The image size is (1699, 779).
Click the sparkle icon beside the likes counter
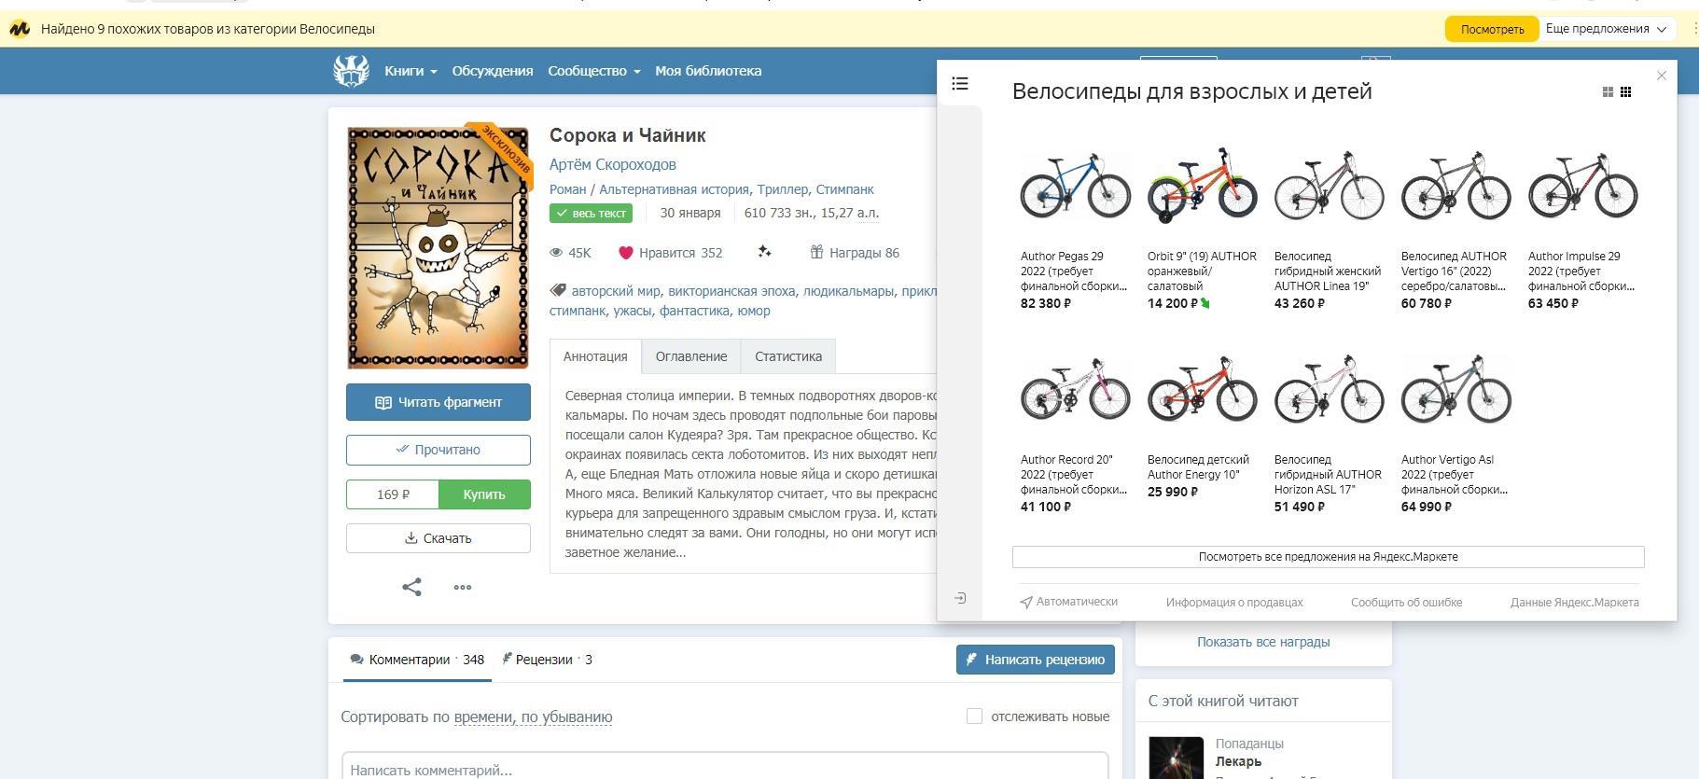[x=765, y=252]
